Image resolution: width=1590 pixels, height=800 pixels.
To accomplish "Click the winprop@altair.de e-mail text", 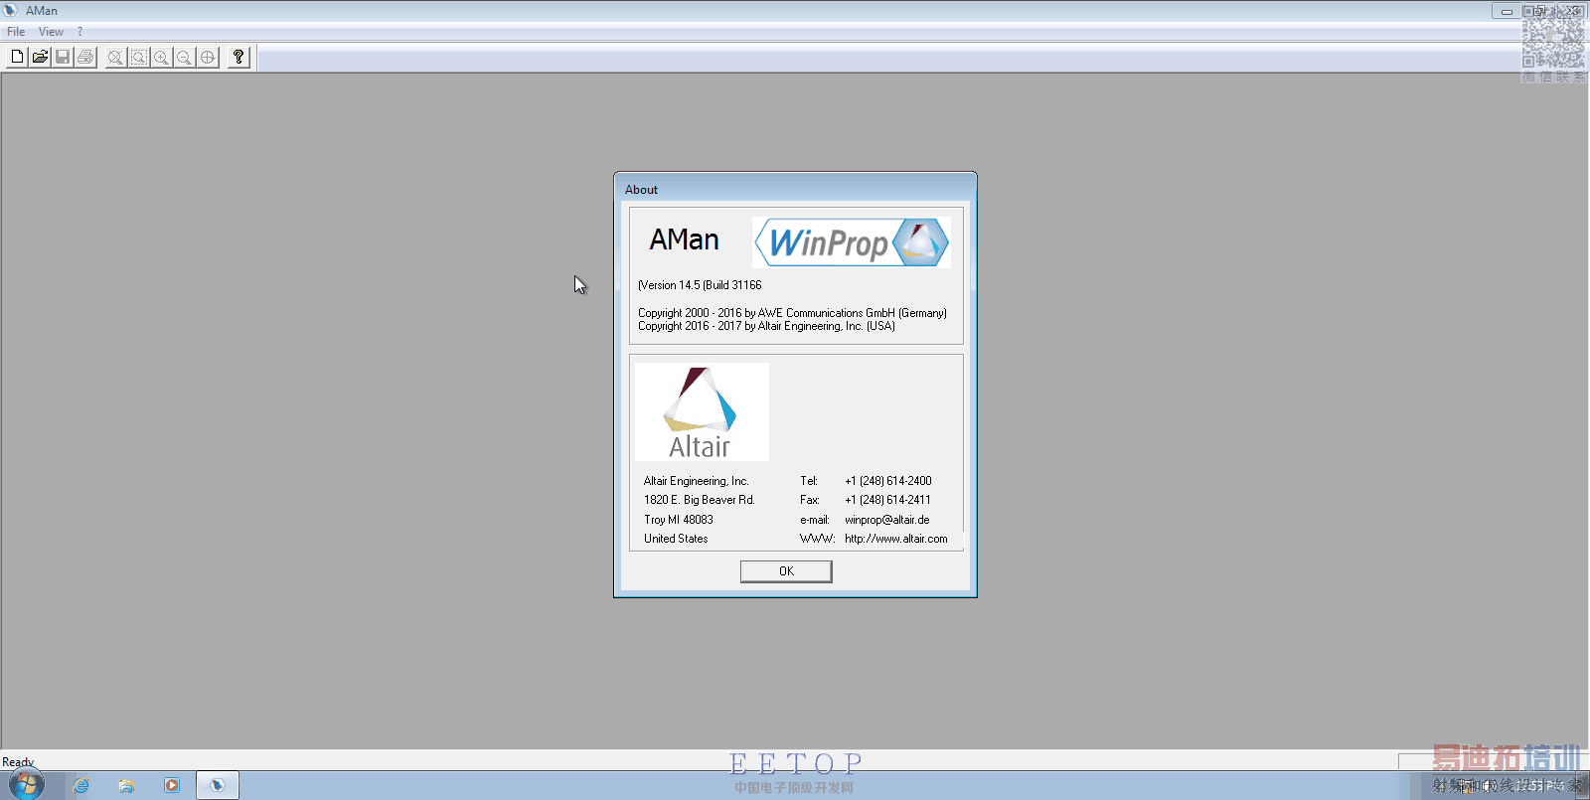I will pos(887,520).
